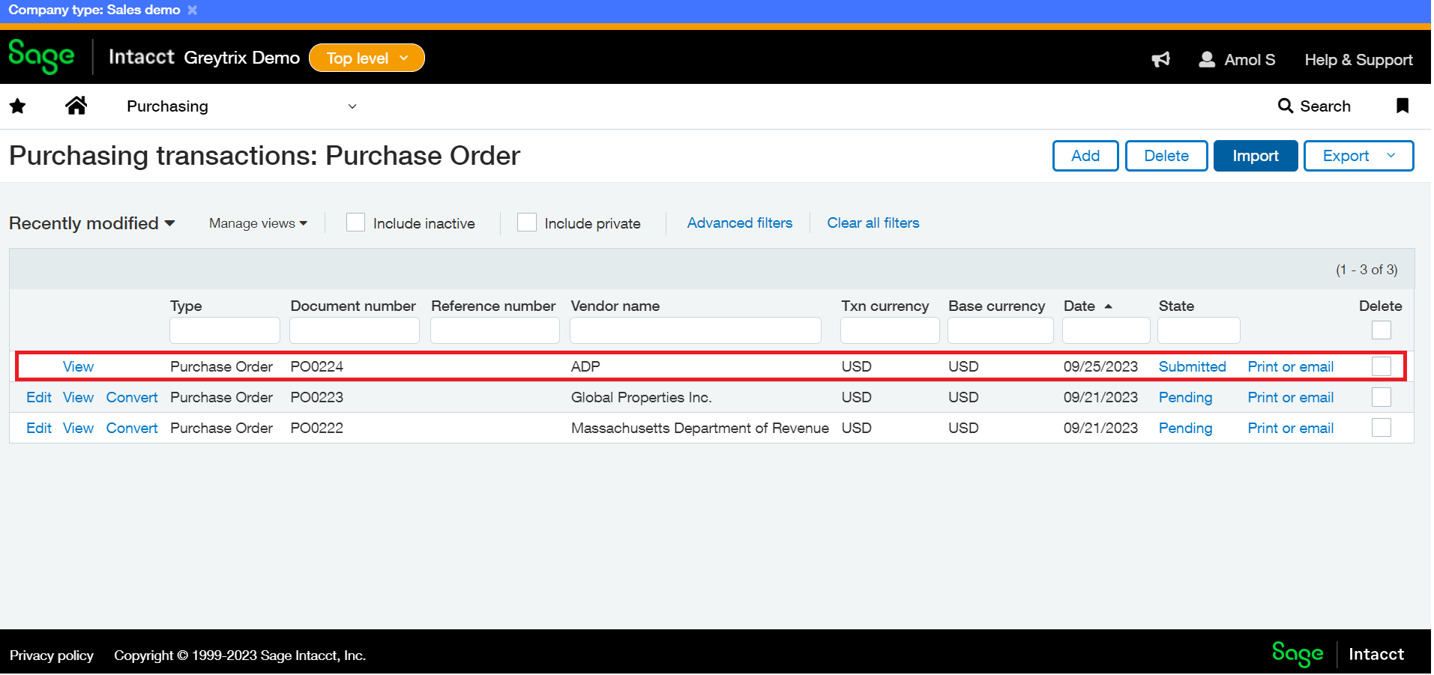The image size is (1434, 675).
Task: Select the Massachusetts Department of Revenue cell
Action: coord(700,428)
